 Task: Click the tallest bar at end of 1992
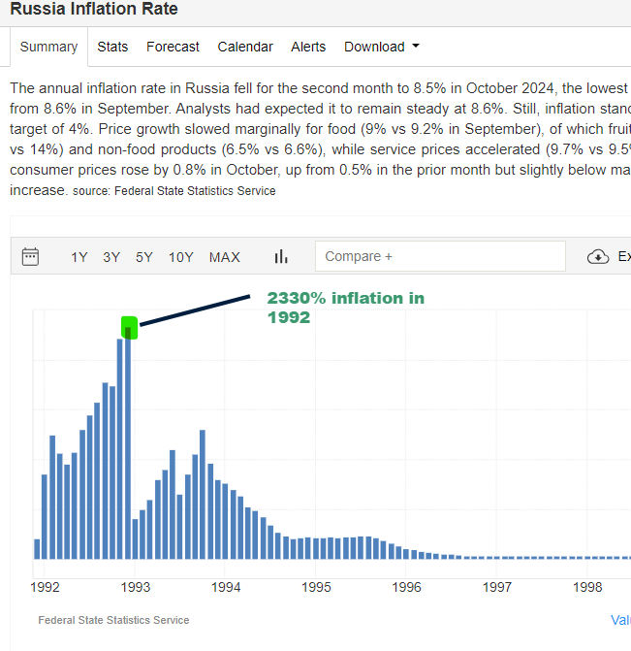pos(128,442)
